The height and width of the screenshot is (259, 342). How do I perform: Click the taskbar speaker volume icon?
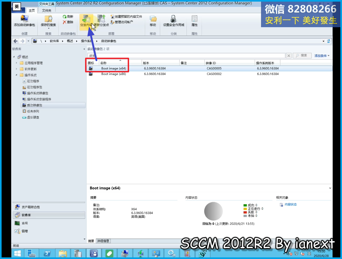(302, 254)
